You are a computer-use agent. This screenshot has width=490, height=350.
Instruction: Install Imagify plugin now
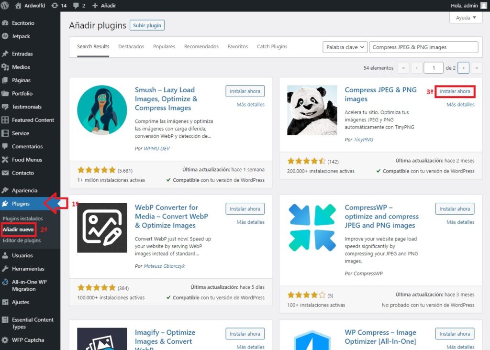tap(245, 334)
